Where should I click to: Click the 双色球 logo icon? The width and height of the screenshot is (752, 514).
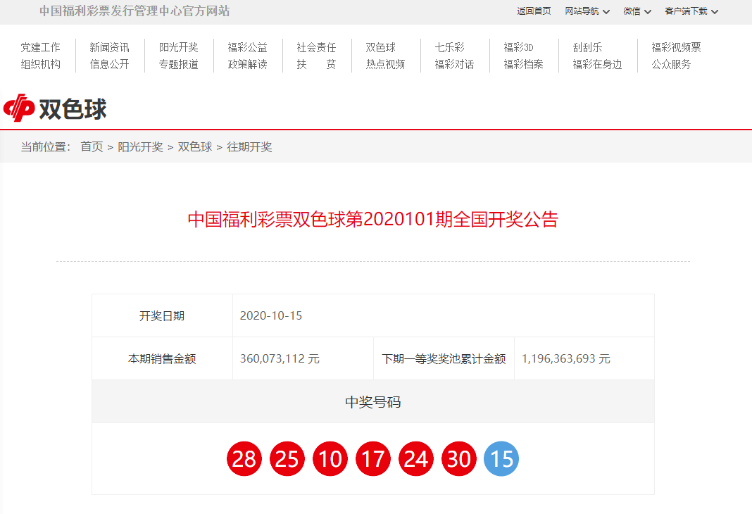tap(19, 108)
